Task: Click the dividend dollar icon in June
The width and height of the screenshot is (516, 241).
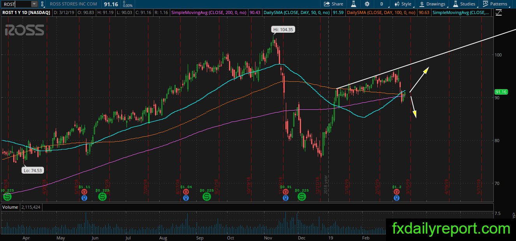Action: click(103, 197)
